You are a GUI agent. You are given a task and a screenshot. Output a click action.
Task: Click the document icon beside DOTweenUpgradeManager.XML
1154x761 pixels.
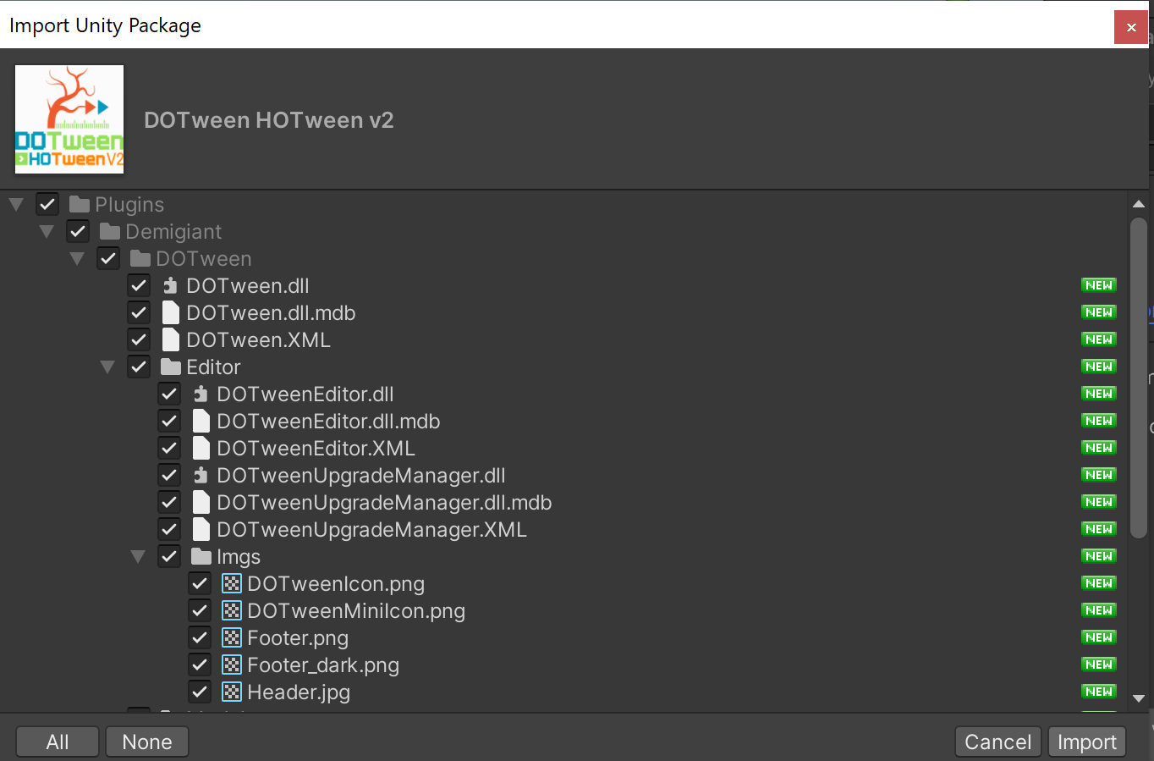(201, 529)
